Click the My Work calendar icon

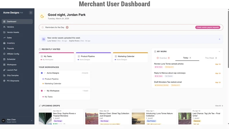click(155, 52)
